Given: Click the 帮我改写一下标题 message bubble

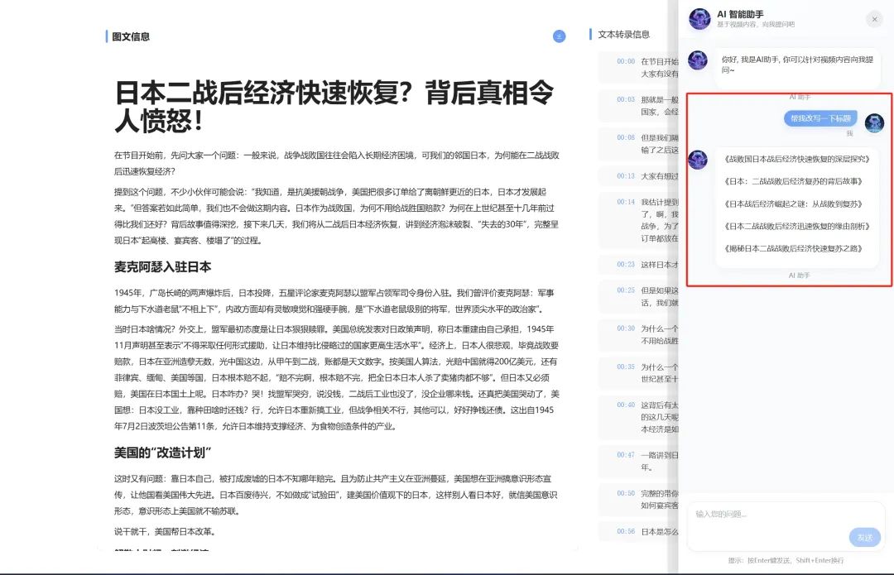Looking at the screenshot, I should (x=820, y=118).
